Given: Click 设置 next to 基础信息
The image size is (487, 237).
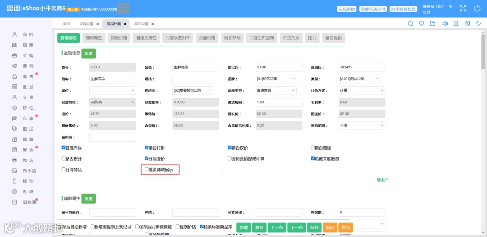Looking at the screenshot, I should (x=88, y=54).
